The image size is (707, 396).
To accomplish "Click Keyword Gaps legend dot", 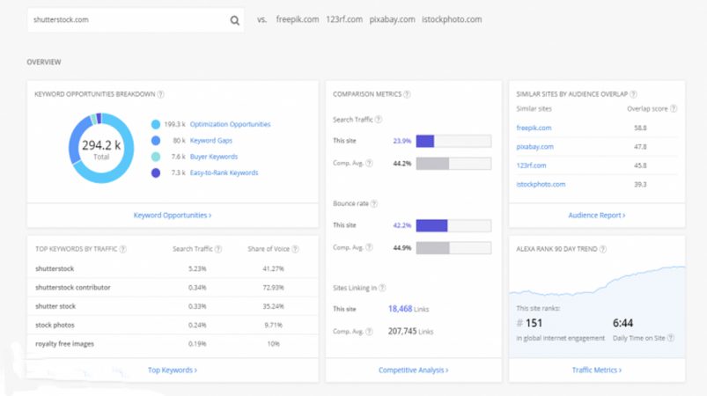I will point(156,141).
